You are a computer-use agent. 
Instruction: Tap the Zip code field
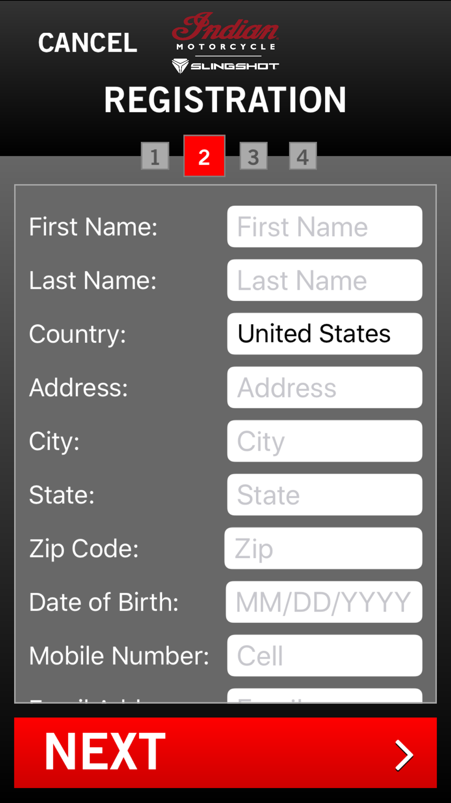[323, 548]
